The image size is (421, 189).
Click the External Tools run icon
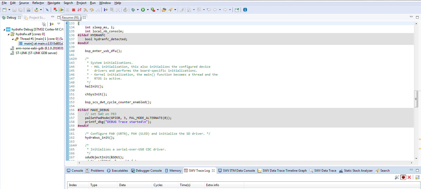(153, 10)
